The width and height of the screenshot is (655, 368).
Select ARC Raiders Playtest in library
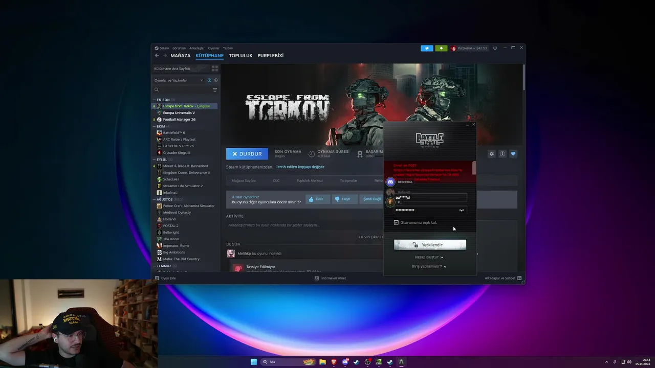[x=185, y=140]
